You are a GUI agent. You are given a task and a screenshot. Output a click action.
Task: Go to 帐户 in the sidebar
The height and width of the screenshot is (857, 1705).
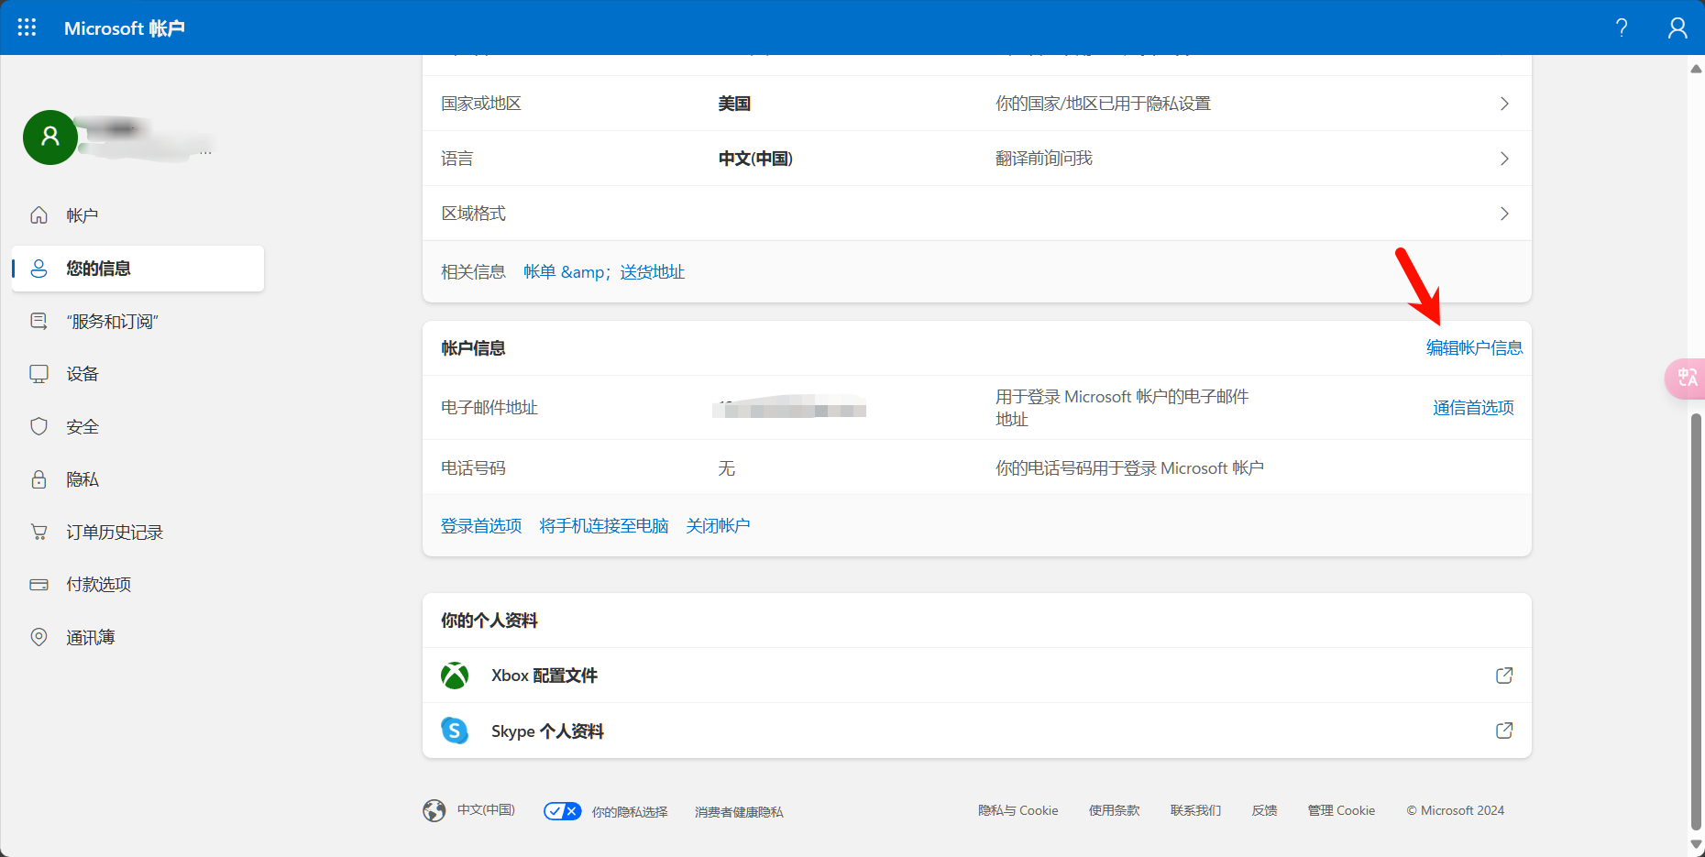[x=137, y=215]
